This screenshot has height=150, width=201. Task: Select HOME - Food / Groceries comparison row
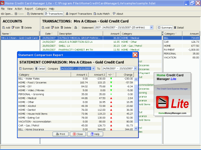tap(76, 82)
